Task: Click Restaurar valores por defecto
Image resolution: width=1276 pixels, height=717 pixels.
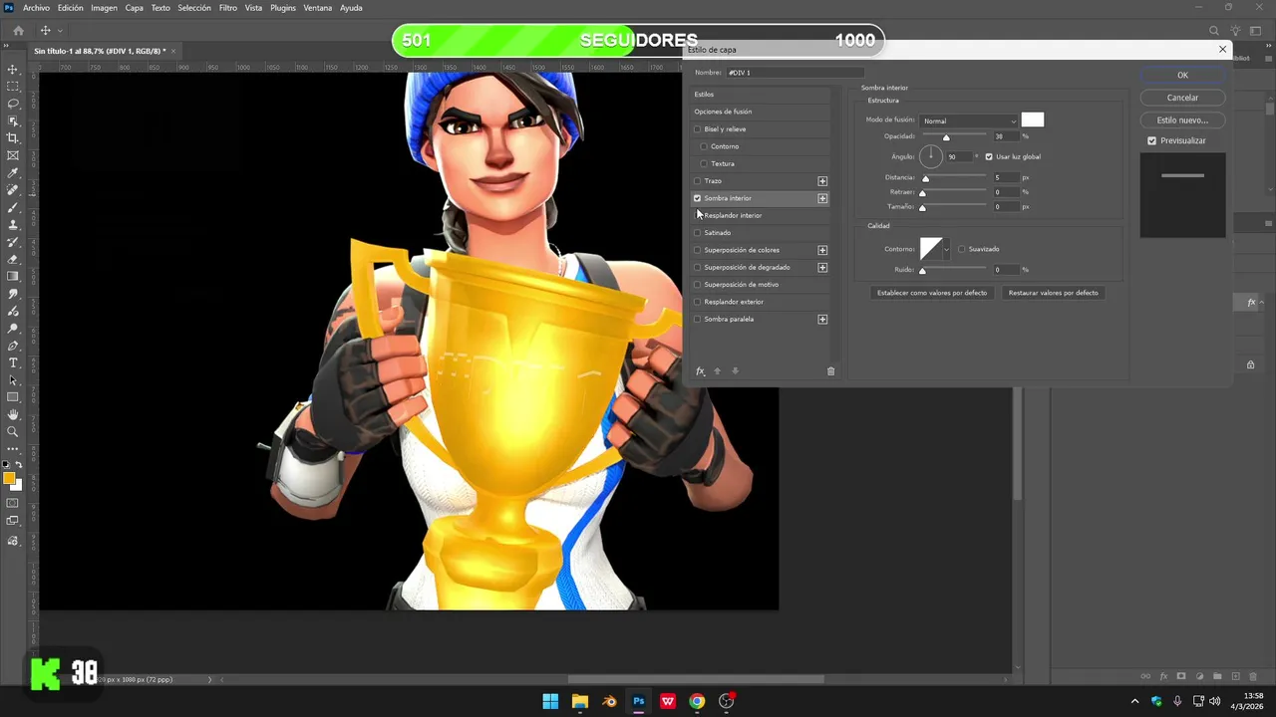Action: coord(1053,293)
